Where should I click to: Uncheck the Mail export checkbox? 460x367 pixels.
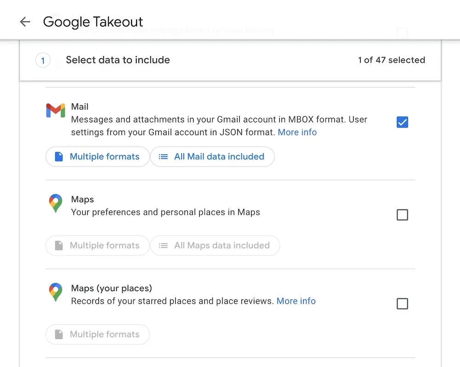[x=402, y=122]
